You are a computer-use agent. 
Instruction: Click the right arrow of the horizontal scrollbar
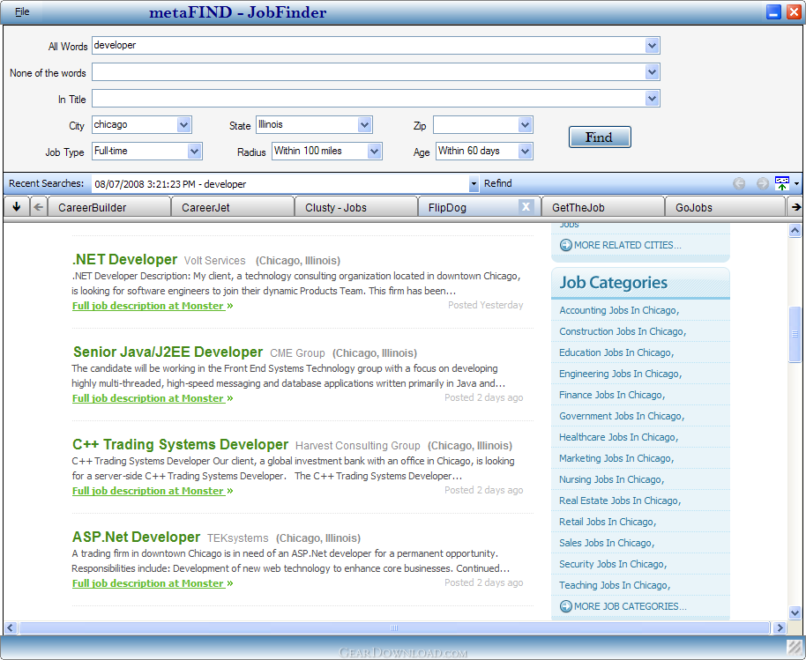pos(780,627)
